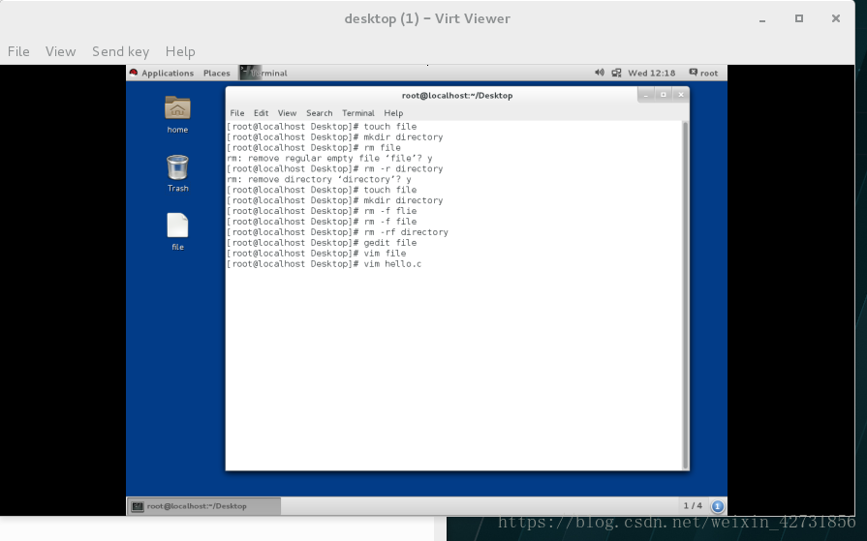Click the Red Hat Applications logo icon
The height and width of the screenshot is (541, 867).
pyautogui.click(x=134, y=73)
